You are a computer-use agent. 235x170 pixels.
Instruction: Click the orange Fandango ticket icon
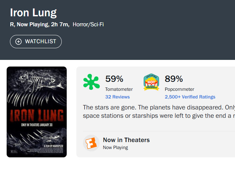click(x=91, y=143)
